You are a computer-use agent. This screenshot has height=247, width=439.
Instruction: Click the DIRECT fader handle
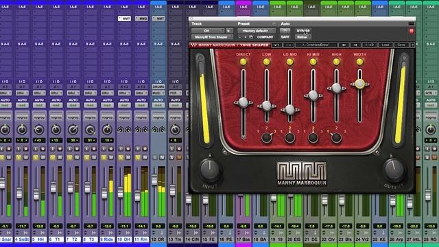[244, 102]
